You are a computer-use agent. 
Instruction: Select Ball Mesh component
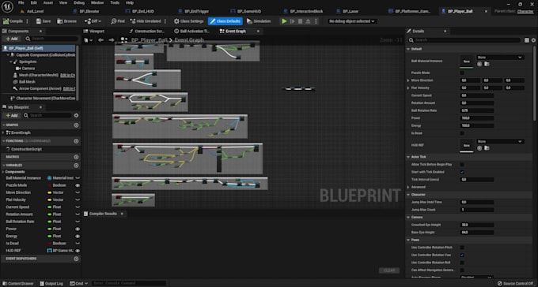[x=27, y=82]
